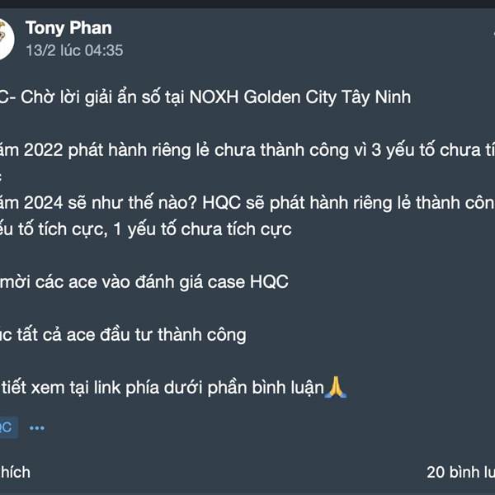Click the link phía dưới phần bình luận line

click(x=165, y=387)
